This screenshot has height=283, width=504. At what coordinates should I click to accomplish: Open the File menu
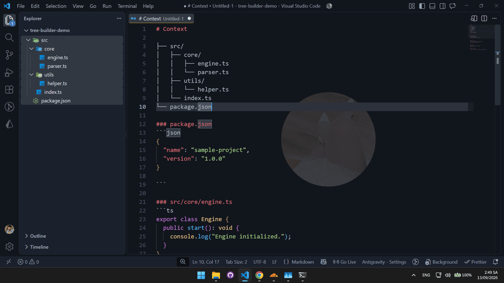pyautogui.click(x=21, y=6)
